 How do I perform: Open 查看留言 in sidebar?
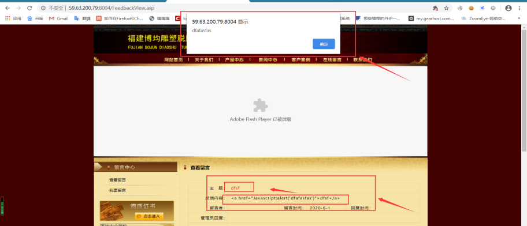pos(117,180)
